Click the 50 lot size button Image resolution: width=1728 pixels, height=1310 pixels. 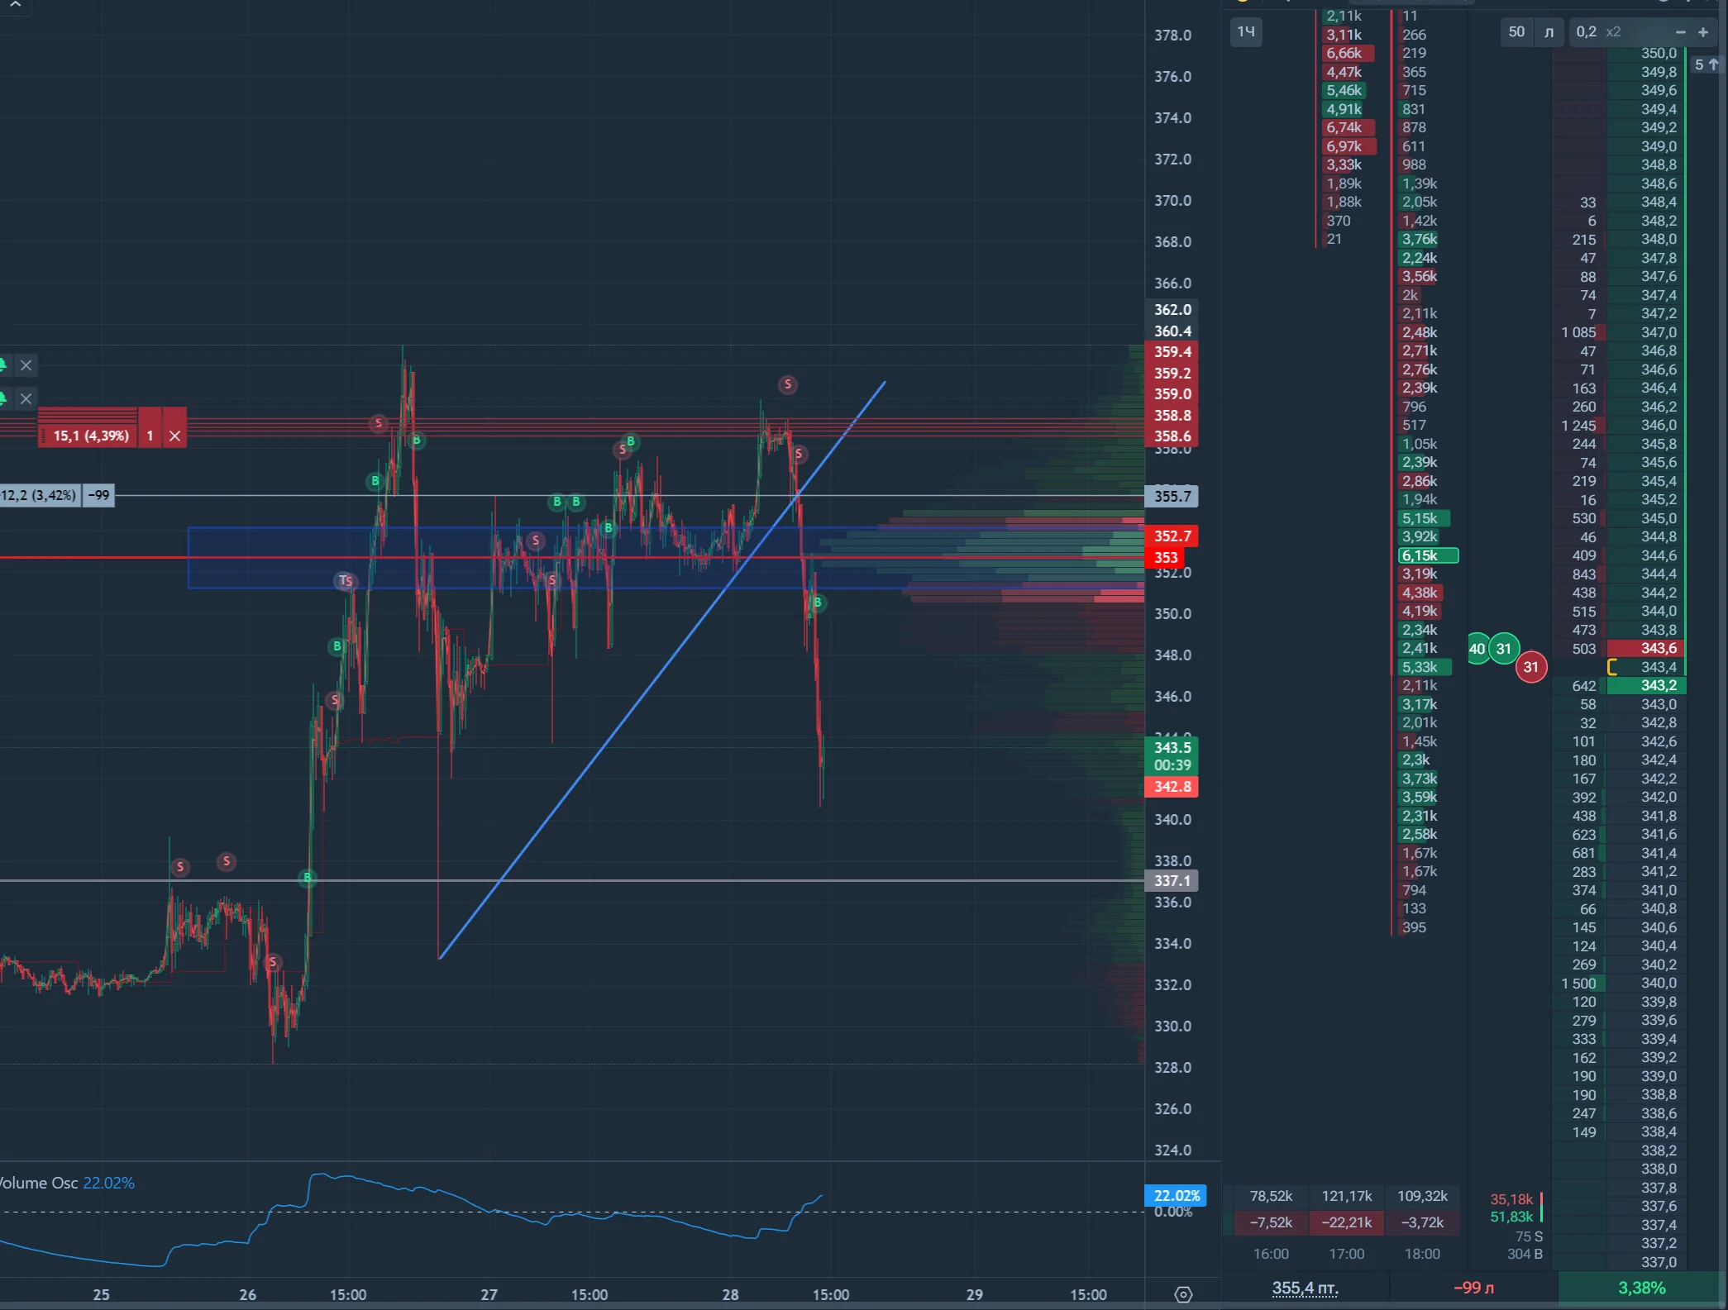pos(1516,32)
